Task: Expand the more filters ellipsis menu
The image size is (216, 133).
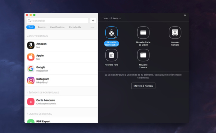Action: 92,27
